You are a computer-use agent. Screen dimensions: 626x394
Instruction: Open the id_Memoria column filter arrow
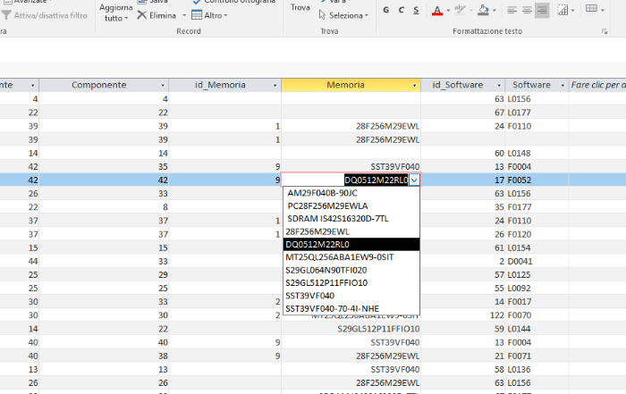(x=275, y=86)
